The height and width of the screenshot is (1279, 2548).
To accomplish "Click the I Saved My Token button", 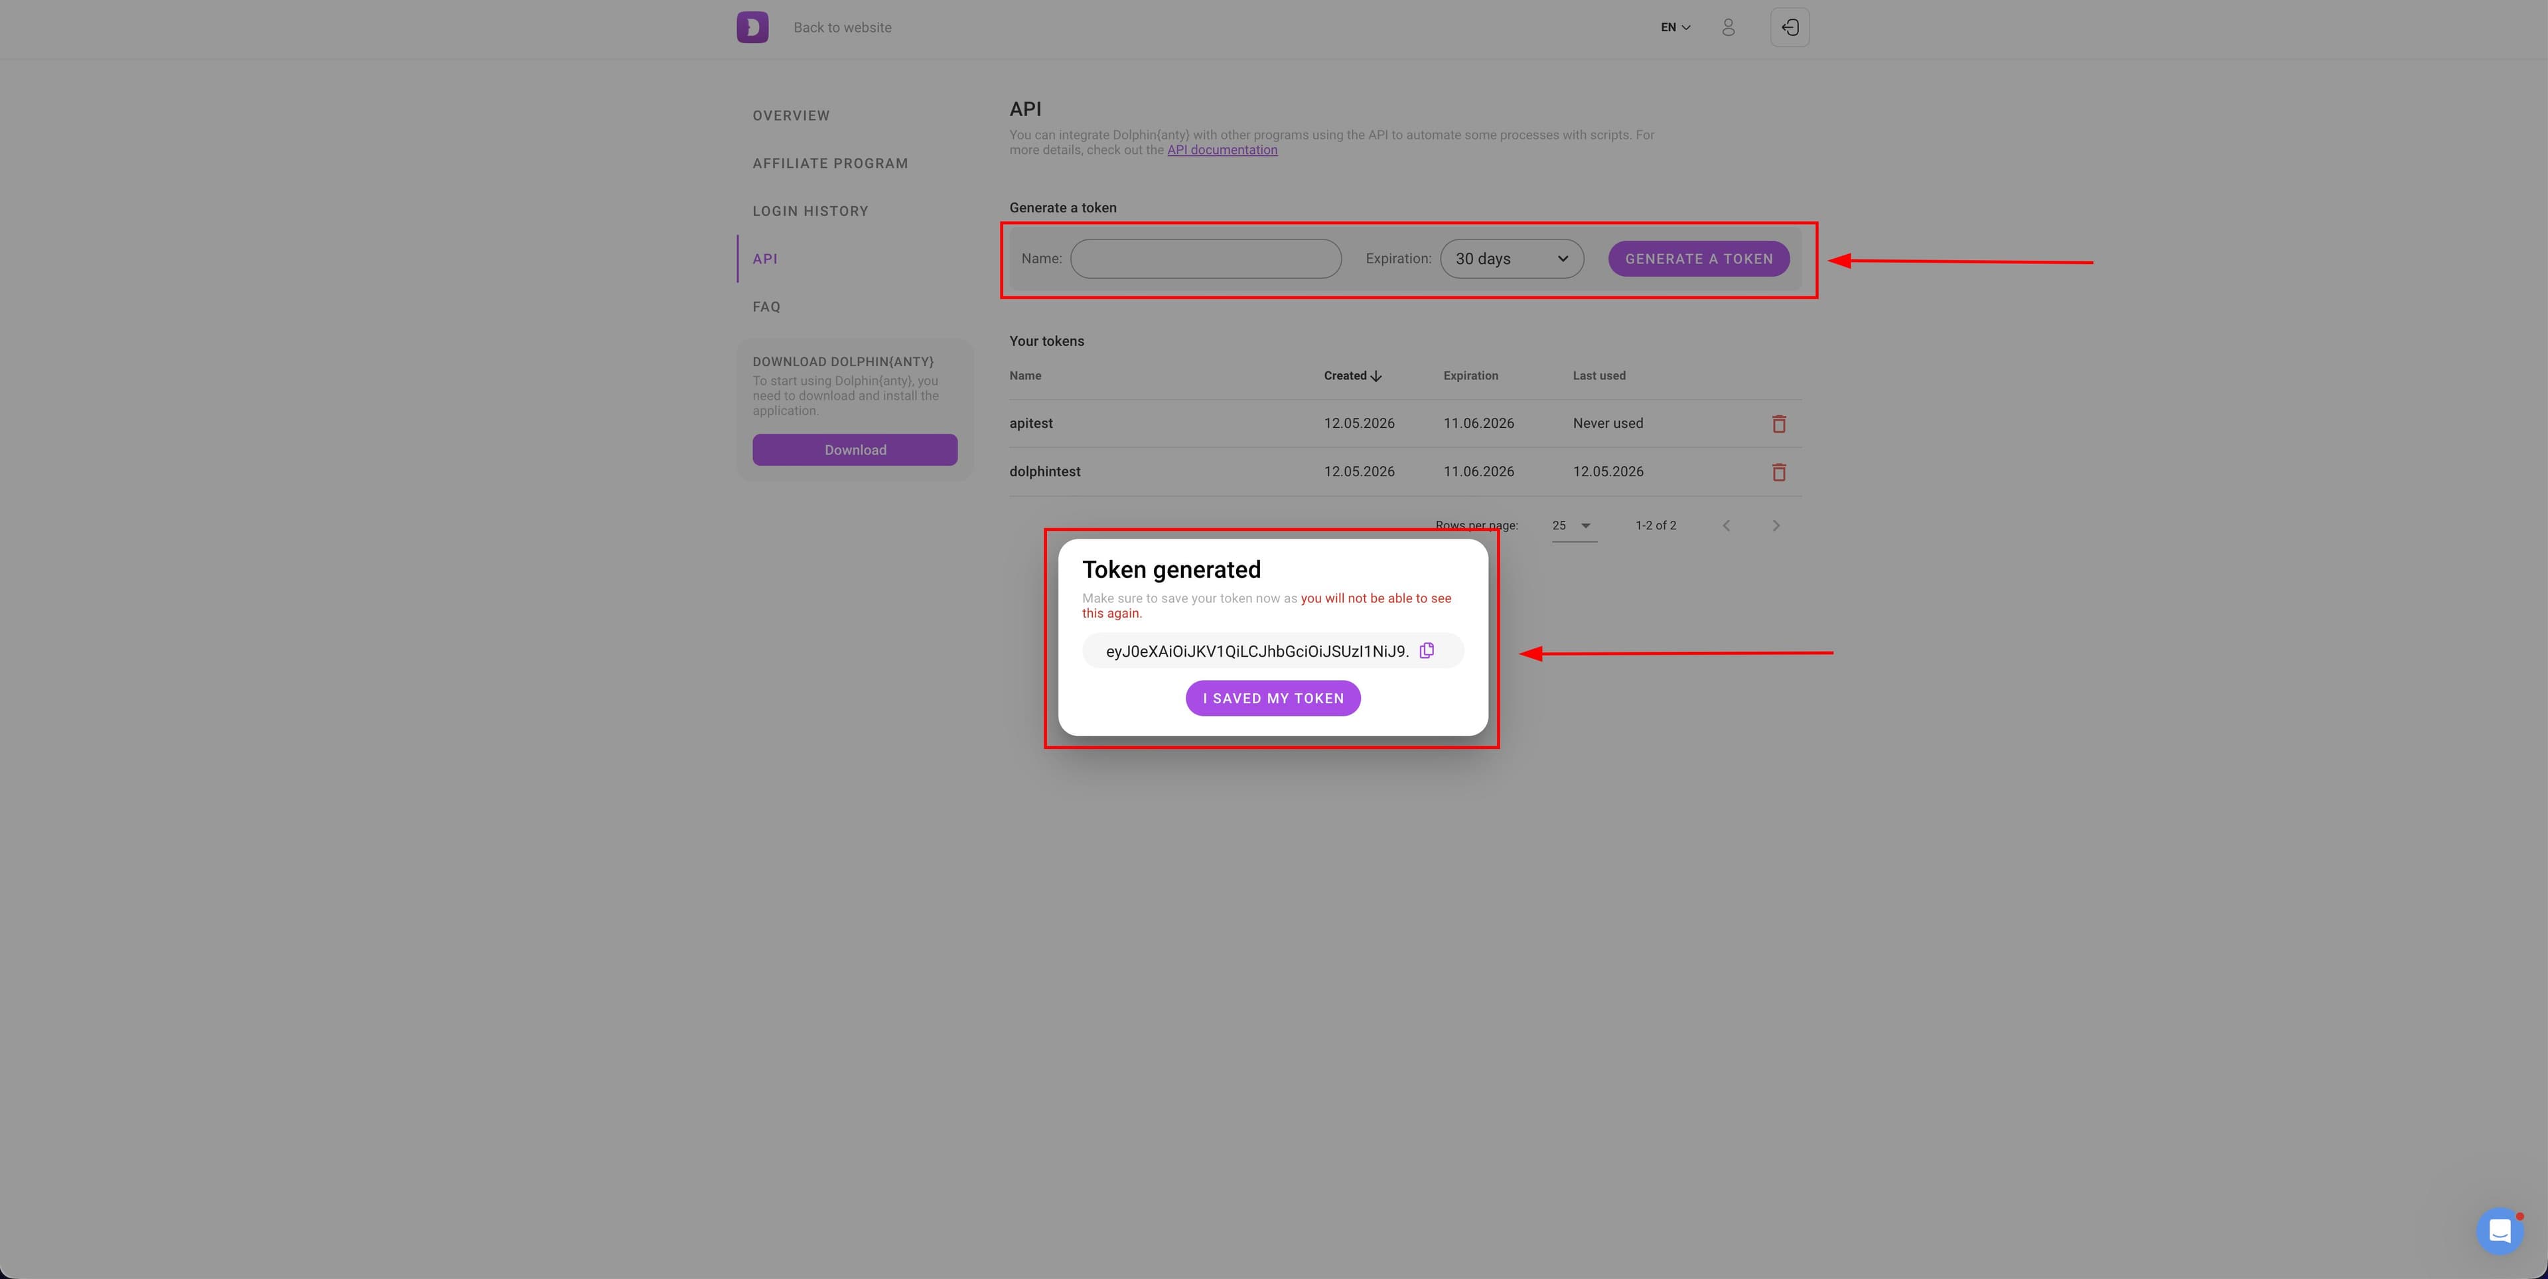I will click(x=1273, y=699).
